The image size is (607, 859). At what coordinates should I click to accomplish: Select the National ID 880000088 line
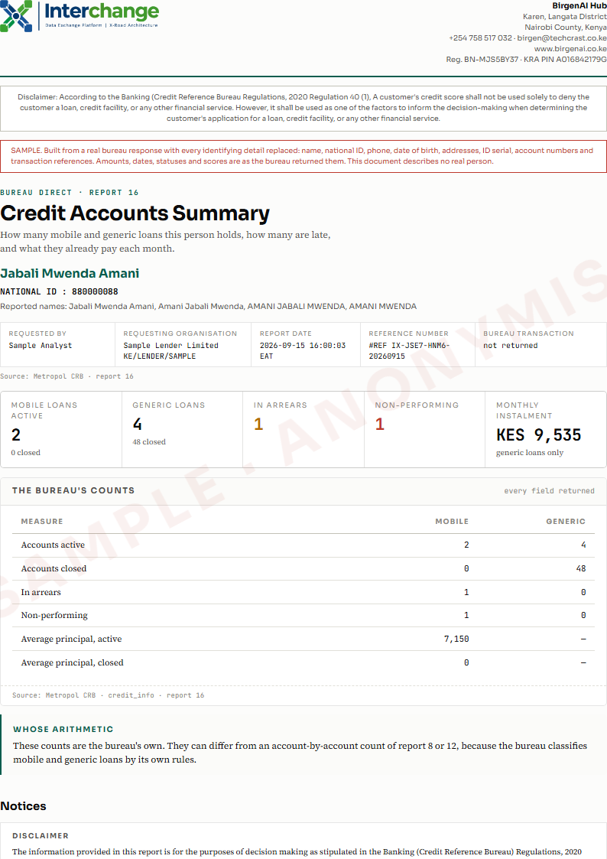coord(59,291)
